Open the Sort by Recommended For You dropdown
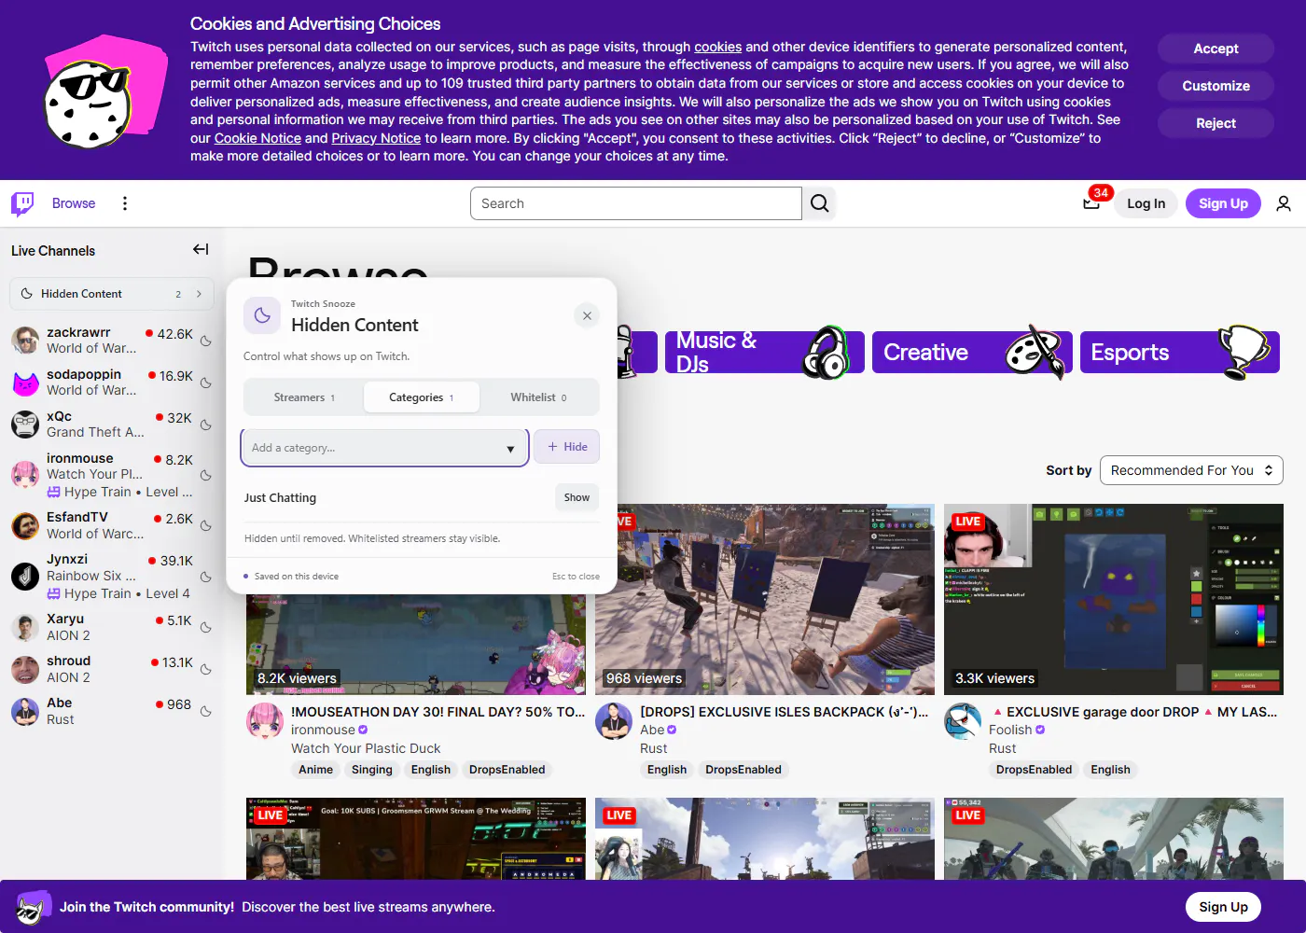The height and width of the screenshot is (933, 1306). click(1191, 470)
